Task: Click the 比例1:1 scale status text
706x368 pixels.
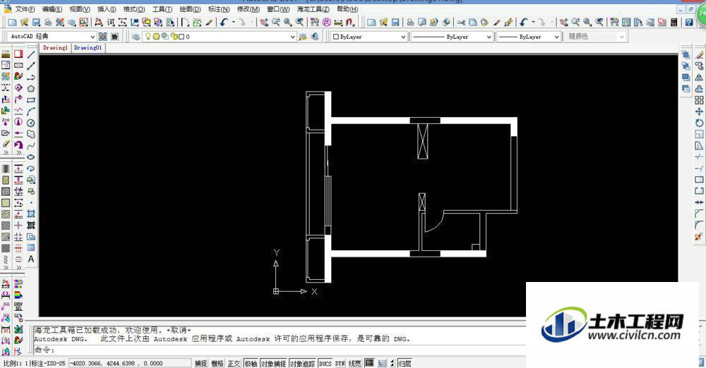Action: coord(16,364)
